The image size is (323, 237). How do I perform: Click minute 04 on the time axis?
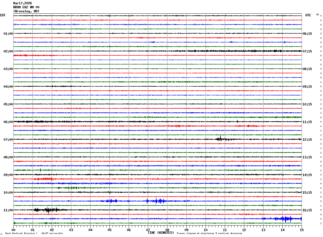pyautogui.click(x=90, y=230)
